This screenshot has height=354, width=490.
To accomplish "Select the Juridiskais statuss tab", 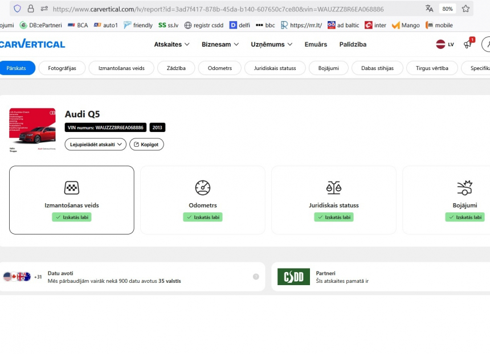I will coord(275,68).
